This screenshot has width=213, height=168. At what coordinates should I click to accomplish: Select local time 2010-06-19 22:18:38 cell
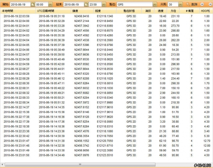(x=16, y=126)
